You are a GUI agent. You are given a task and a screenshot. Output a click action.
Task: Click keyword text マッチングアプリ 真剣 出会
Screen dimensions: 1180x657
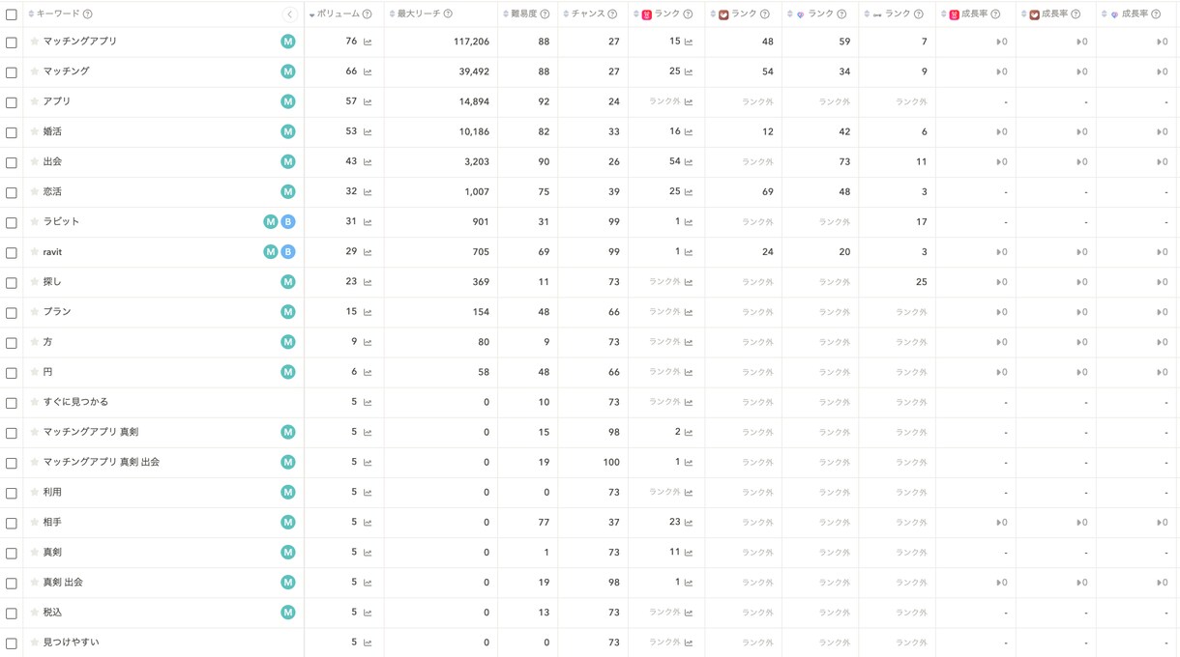[x=102, y=462]
